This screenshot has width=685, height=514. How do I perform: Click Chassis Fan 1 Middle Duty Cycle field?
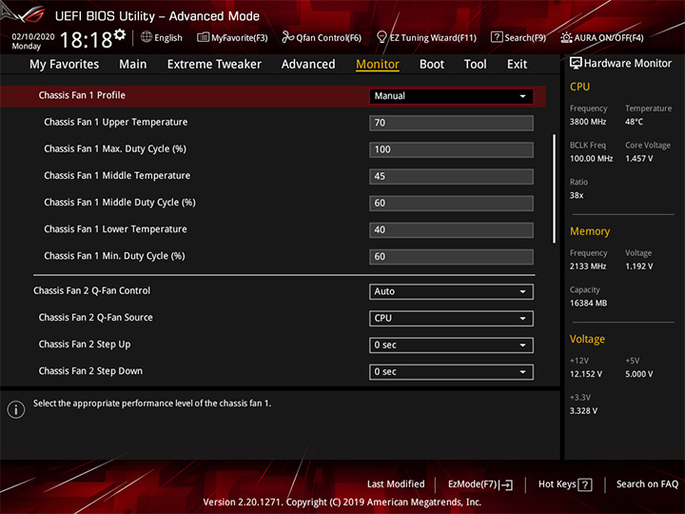[451, 204]
